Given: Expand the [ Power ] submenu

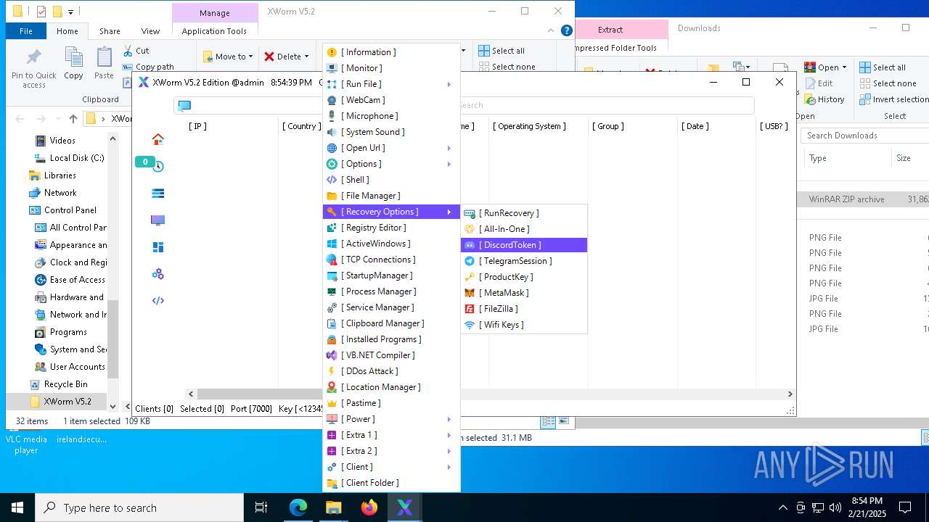Looking at the screenshot, I should tap(391, 419).
